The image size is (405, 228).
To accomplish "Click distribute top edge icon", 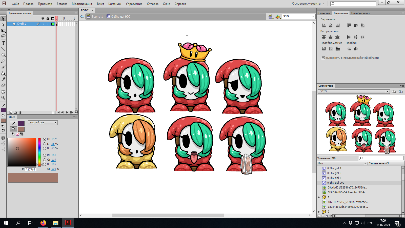I will click(x=324, y=37).
